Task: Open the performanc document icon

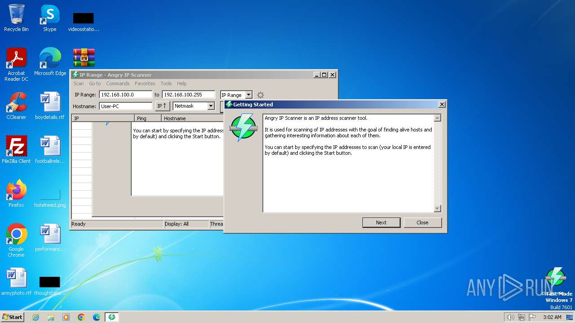Action: [50, 237]
